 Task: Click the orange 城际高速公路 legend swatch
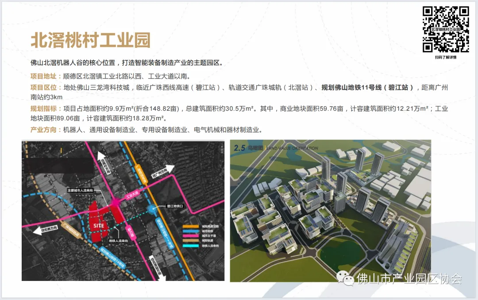(191, 227)
